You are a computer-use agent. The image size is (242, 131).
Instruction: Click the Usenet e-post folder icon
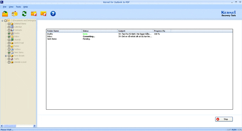pyautogui.click(x=12, y=62)
